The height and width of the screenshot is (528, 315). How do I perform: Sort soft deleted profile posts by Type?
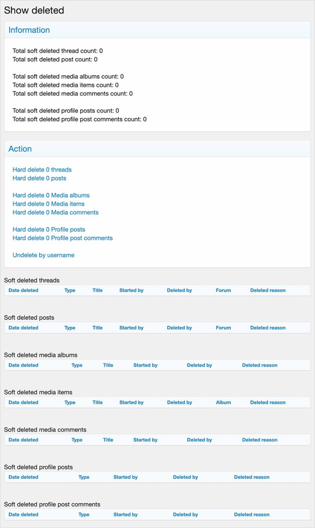click(84, 477)
